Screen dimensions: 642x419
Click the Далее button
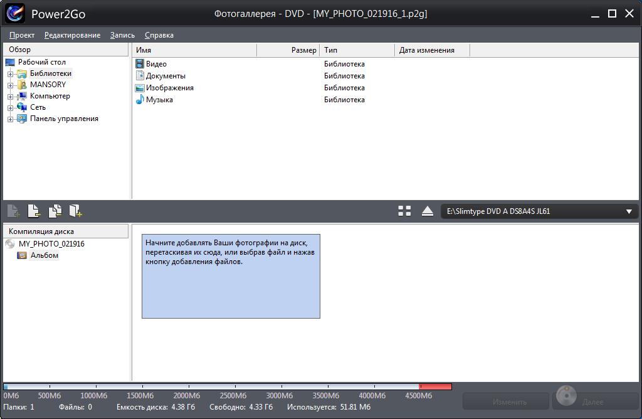click(x=595, y=401)
